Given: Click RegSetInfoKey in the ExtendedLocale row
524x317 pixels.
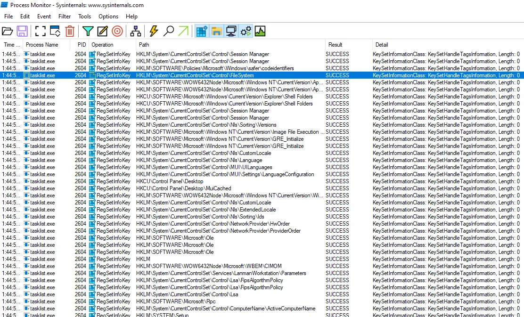Looking at the screenshot, I should [x=113, y=210].
